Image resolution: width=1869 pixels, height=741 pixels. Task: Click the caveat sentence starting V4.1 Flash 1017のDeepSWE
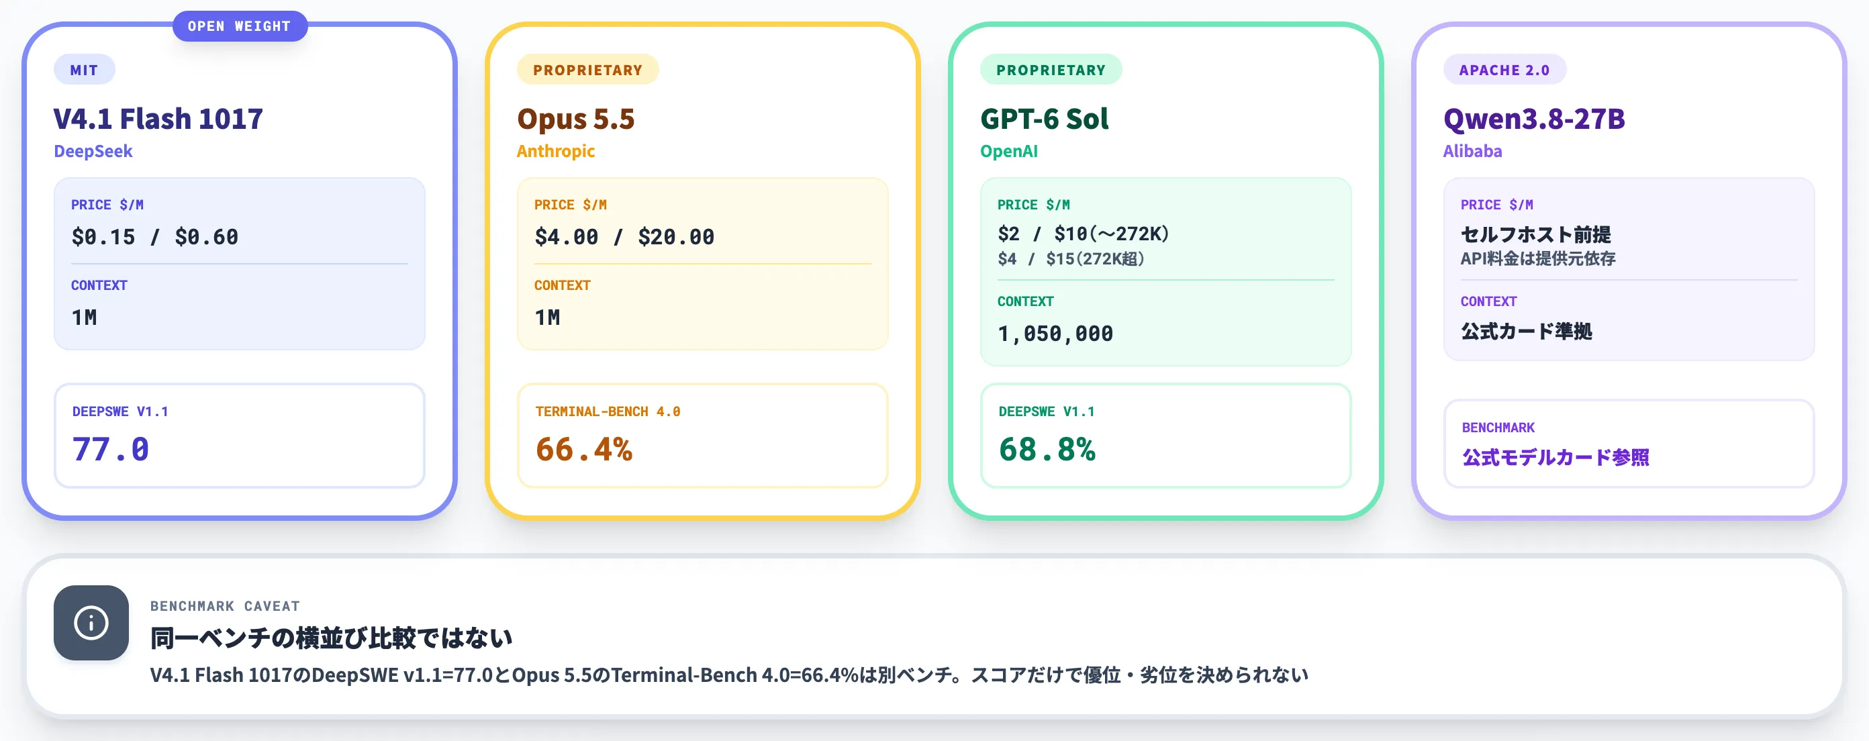(x=728, y=675)
